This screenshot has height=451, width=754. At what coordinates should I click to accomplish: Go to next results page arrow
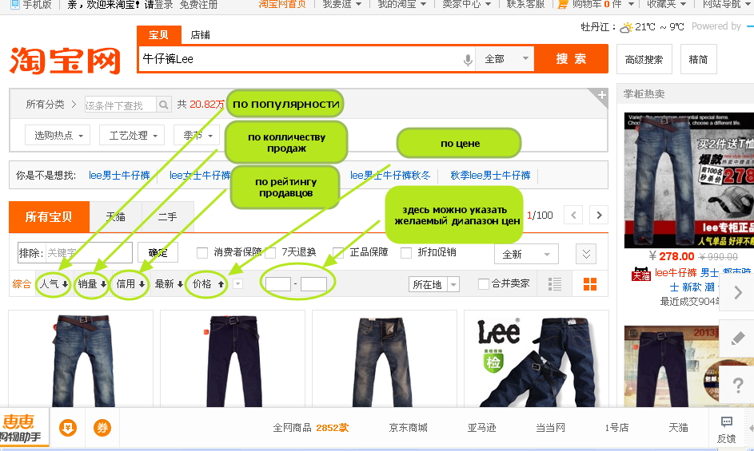coord(599,215)
